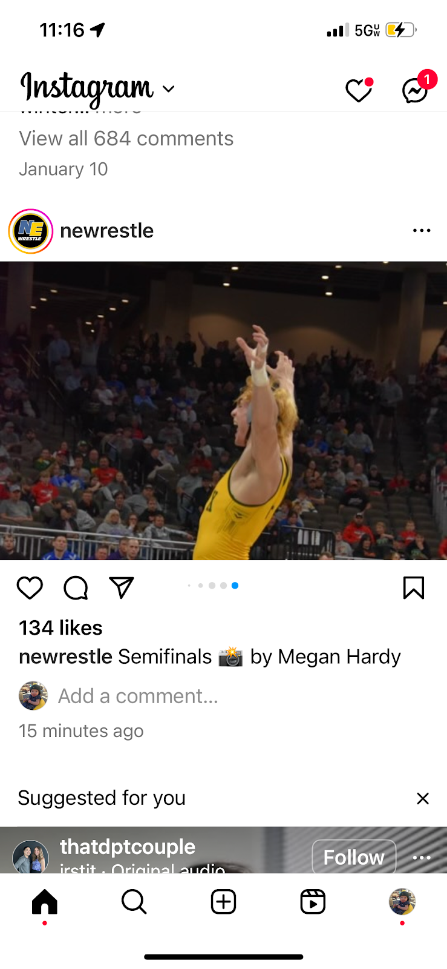Open notifications heart icon in header

pos(359,90)
